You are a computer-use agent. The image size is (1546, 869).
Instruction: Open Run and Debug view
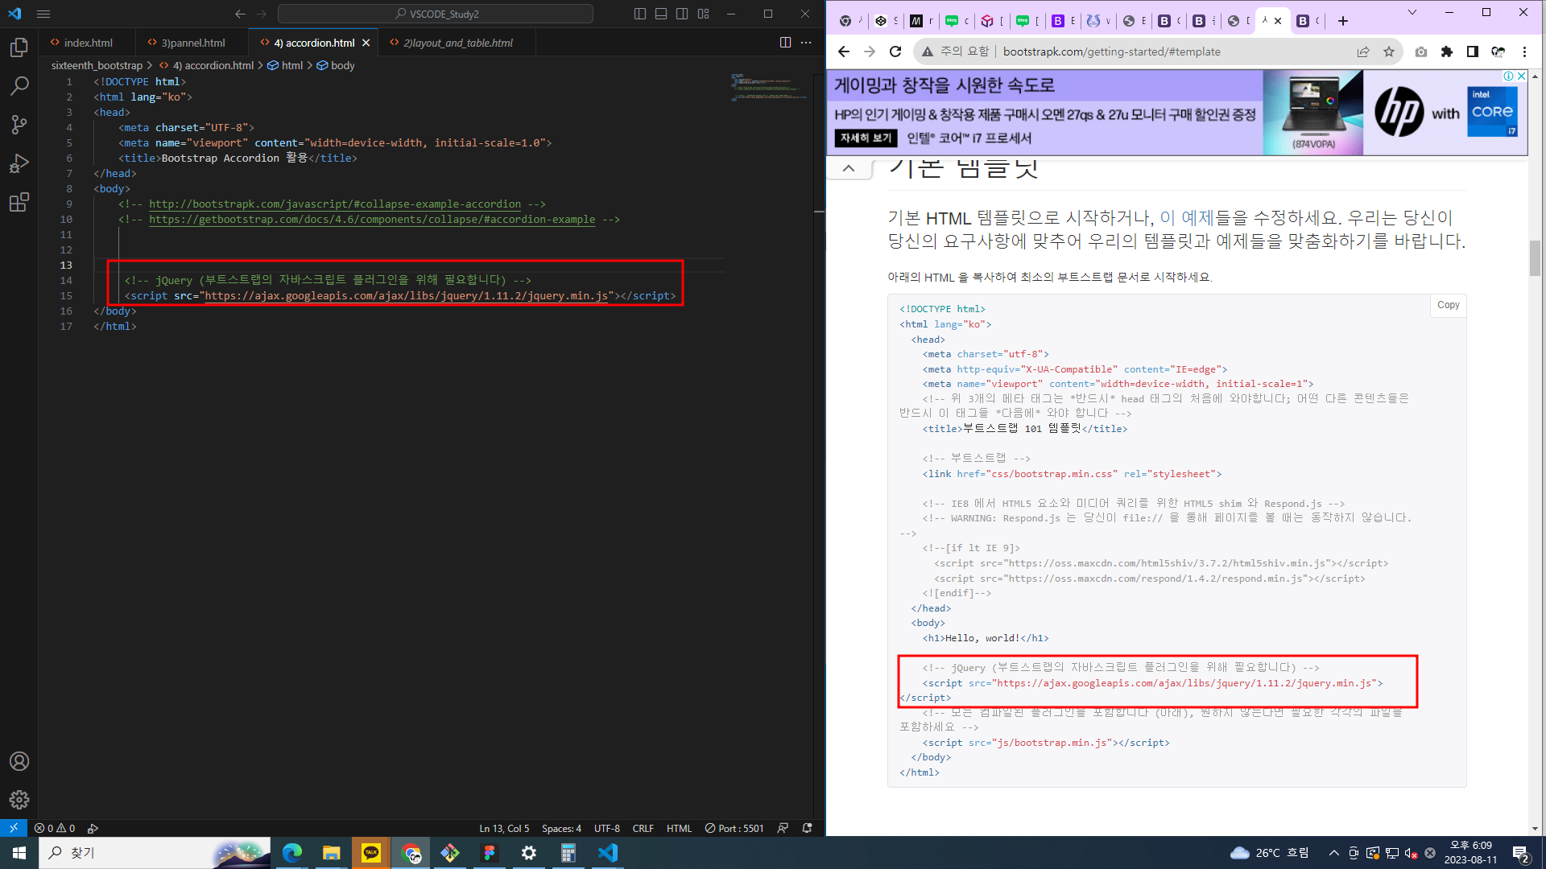(19, 163)
